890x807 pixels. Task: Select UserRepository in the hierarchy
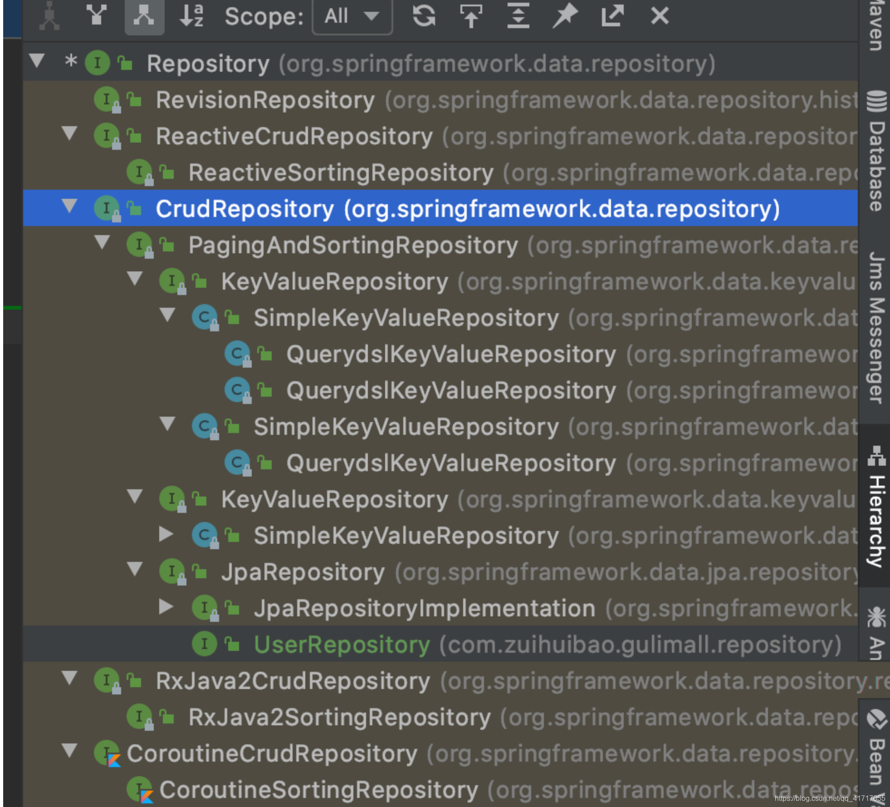point(440,644)
